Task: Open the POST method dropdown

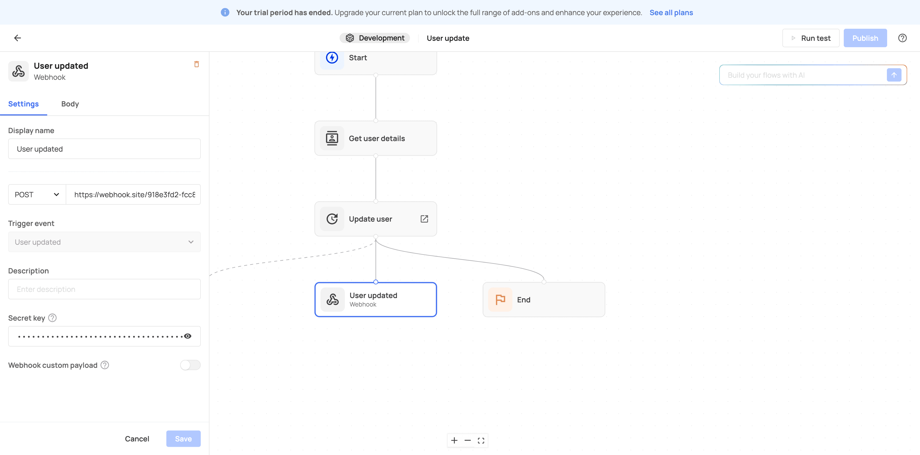Action: pos(37,194)
